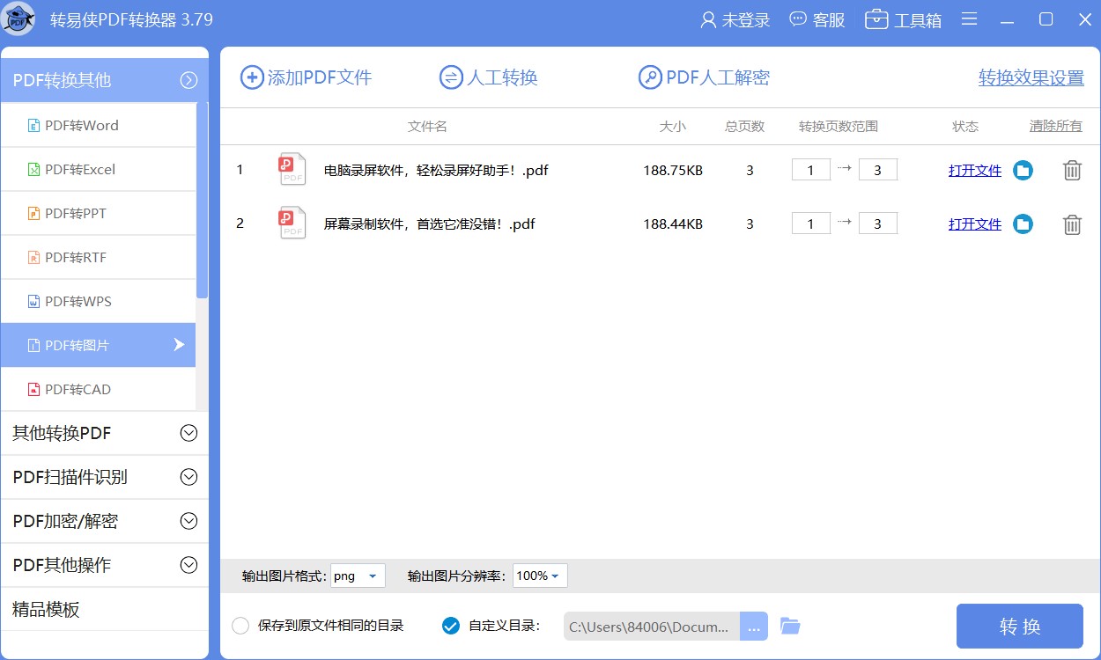
Task: Open the output image resolution 100% dropdown
Action: (540, 576)
